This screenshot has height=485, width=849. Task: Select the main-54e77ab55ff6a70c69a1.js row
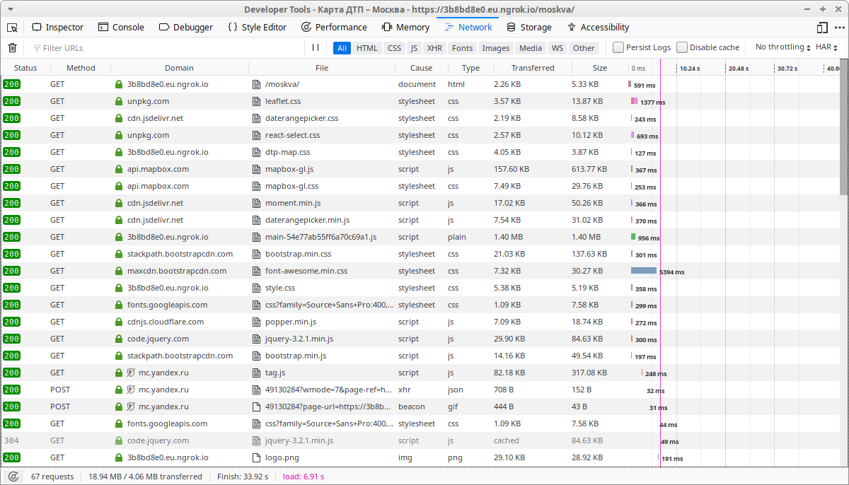coord(420,237)
